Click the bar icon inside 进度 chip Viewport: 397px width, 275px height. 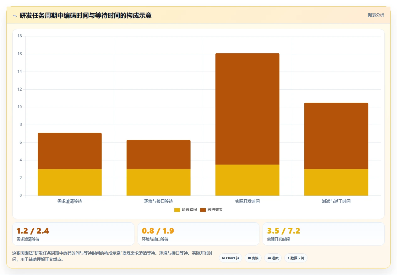click(269, 258)
